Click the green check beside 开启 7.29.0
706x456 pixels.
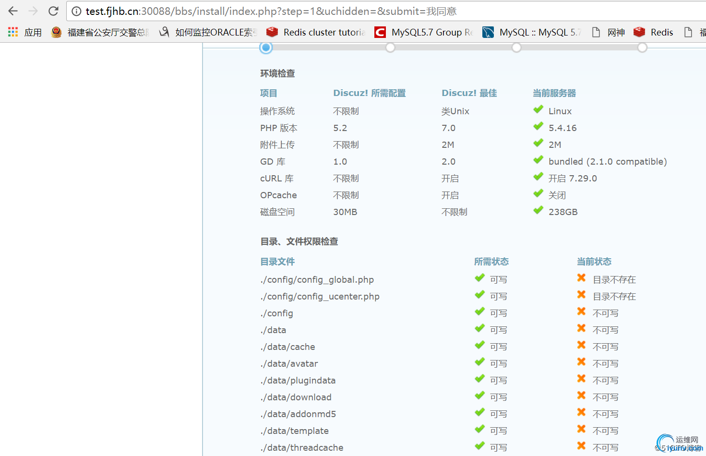(538, 177)
